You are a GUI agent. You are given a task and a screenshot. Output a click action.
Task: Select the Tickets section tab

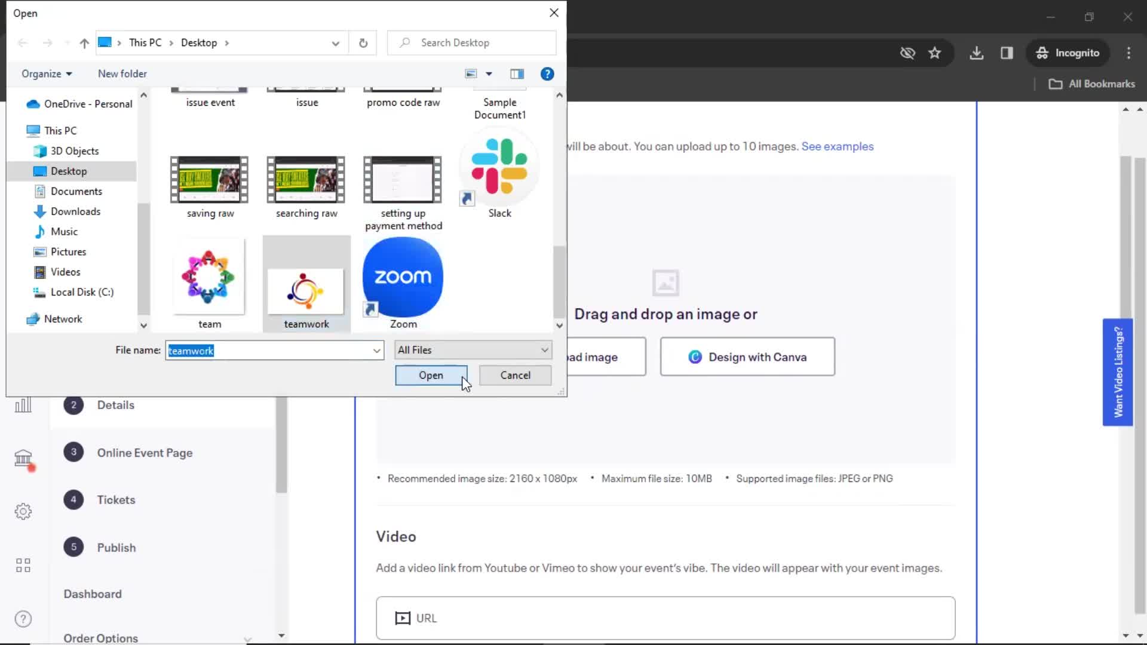point(116,499)
